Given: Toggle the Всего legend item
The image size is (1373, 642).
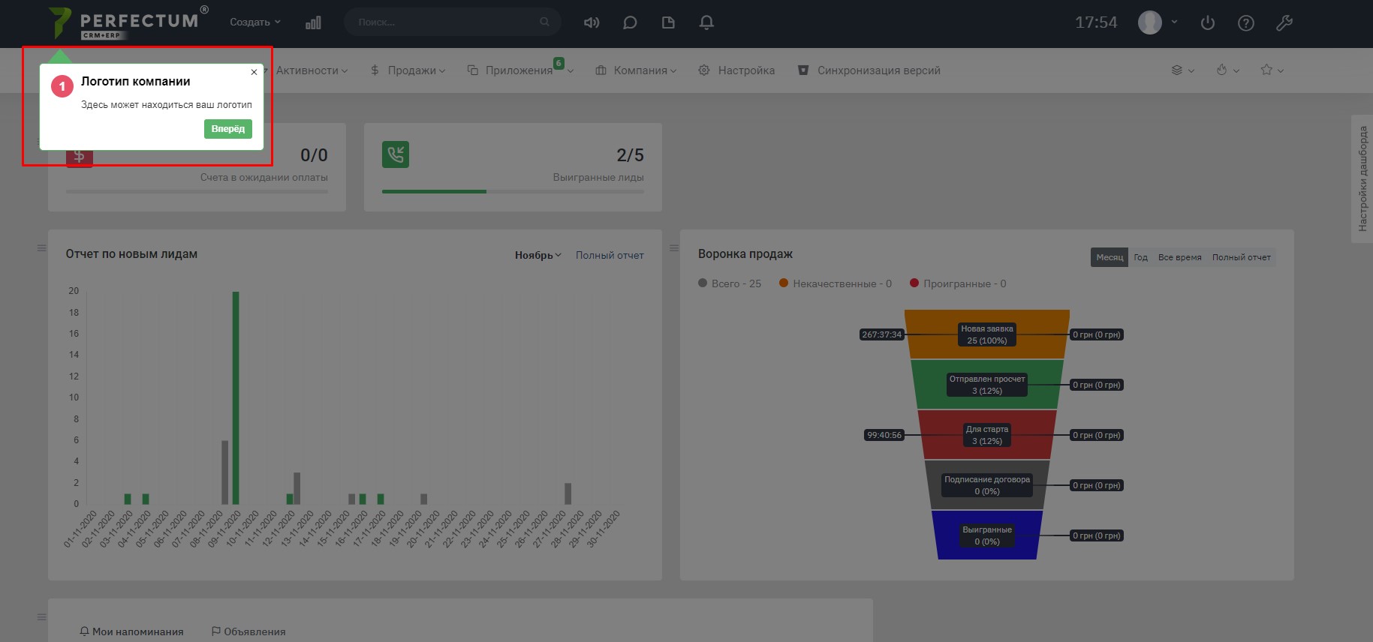Looking at the screenshot, I should tap(729, 283).
